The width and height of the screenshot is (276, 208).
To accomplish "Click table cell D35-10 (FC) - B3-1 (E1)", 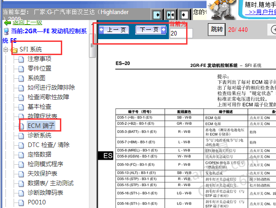I will [140, 165].
